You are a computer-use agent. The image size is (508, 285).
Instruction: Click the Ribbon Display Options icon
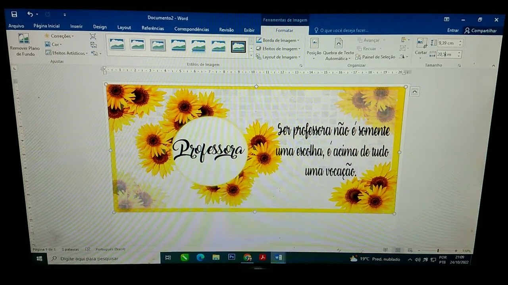446,19
